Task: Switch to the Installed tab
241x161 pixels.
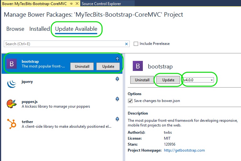Action: tap(40, 29)
